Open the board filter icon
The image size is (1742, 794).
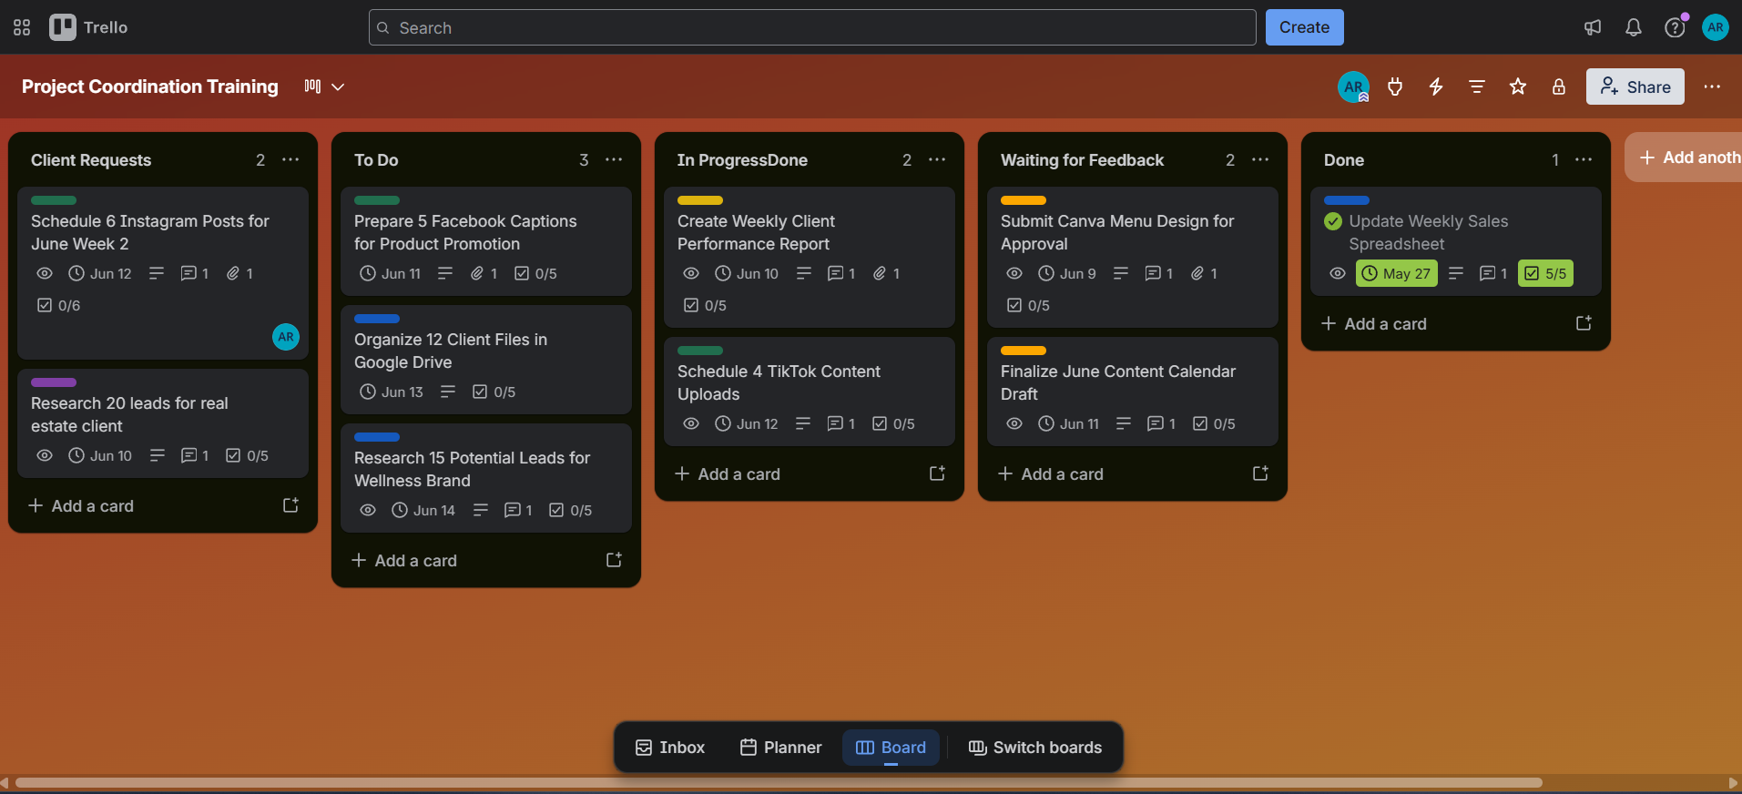coord(1477,87)
